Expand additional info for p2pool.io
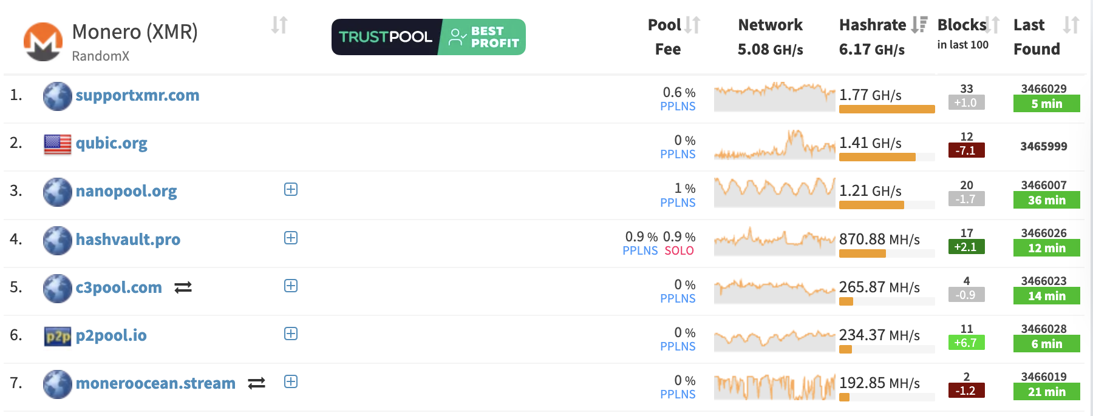Viewport: 1093px width, 416px height. point(291,334)
